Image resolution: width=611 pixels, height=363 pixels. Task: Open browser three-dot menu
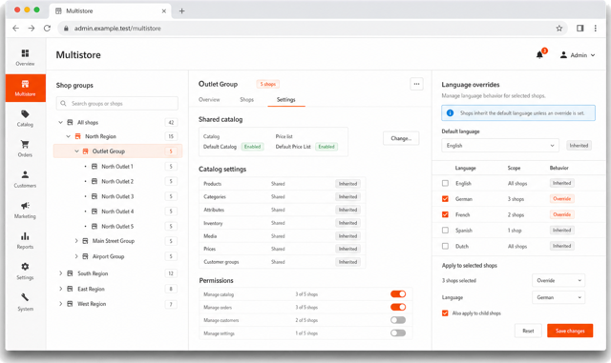click(595, 28)
